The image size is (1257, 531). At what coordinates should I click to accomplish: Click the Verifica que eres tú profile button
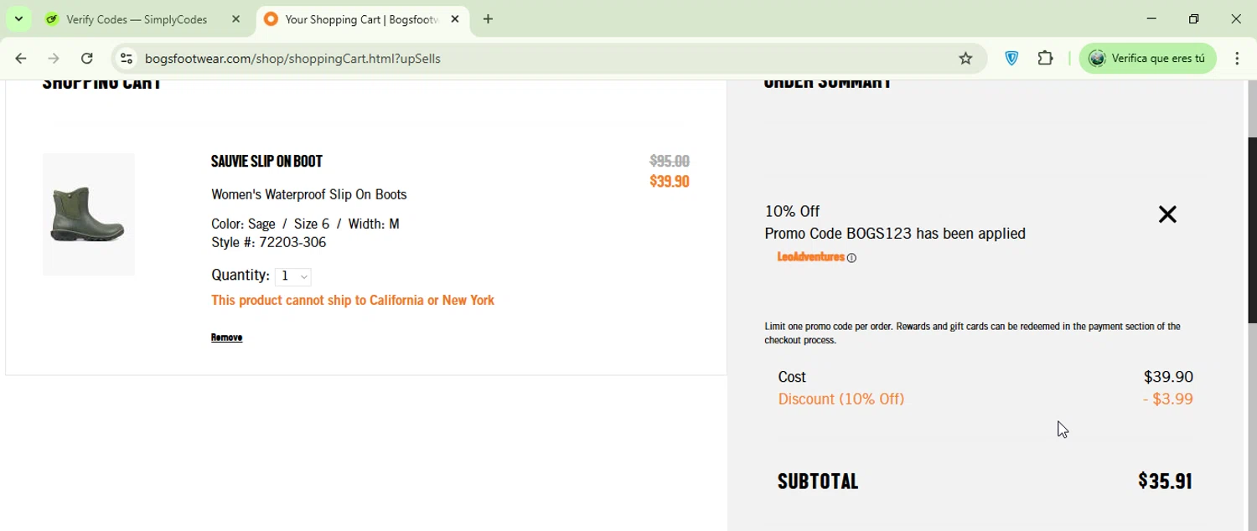1147,59
